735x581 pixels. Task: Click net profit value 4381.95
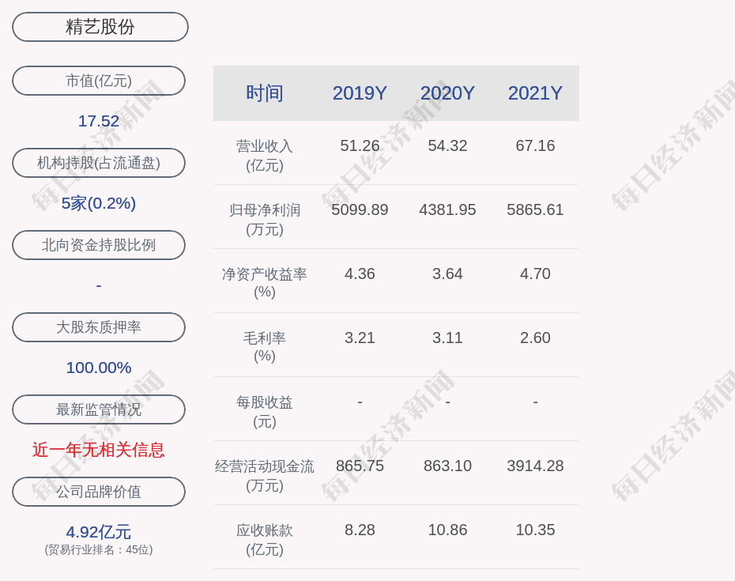[447, 209]
